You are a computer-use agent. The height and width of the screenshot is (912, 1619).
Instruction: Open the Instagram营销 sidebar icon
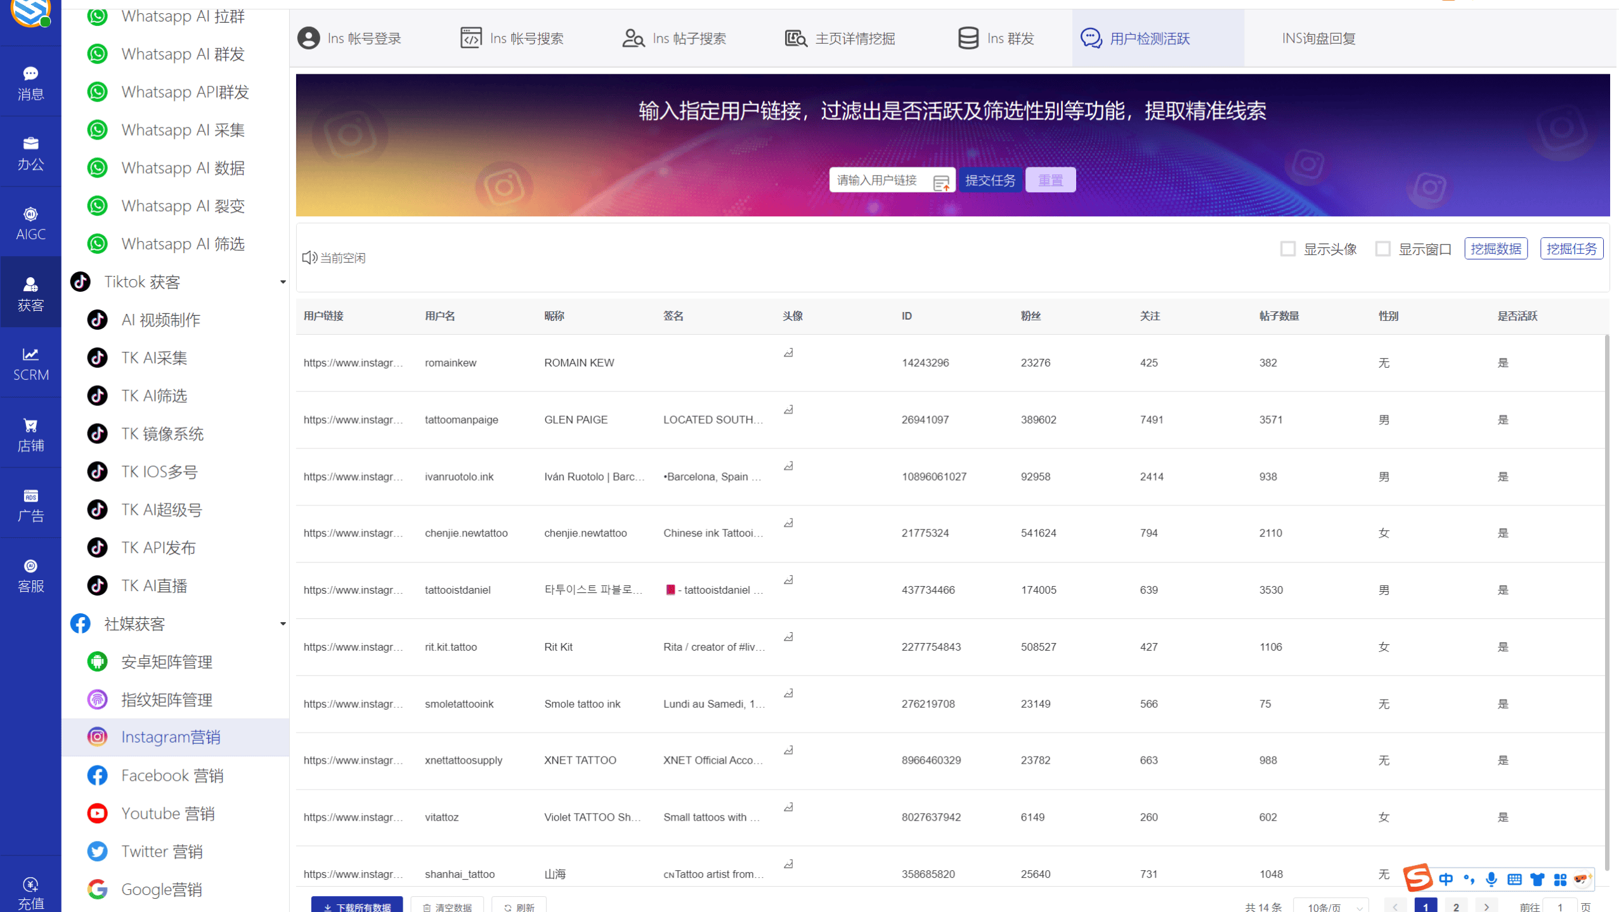point(98,737)
